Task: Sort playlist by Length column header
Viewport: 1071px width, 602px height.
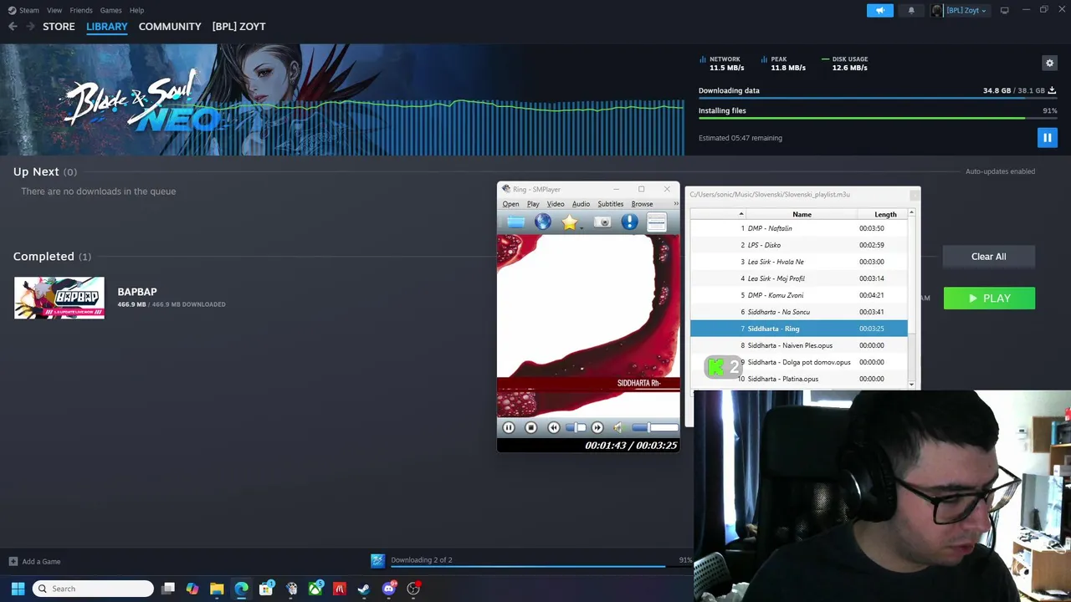Action: tap(885, 215)
